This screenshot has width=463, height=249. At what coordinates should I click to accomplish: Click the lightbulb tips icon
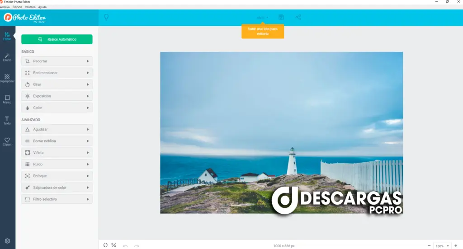pyautogui.click(x=106, y=18)
